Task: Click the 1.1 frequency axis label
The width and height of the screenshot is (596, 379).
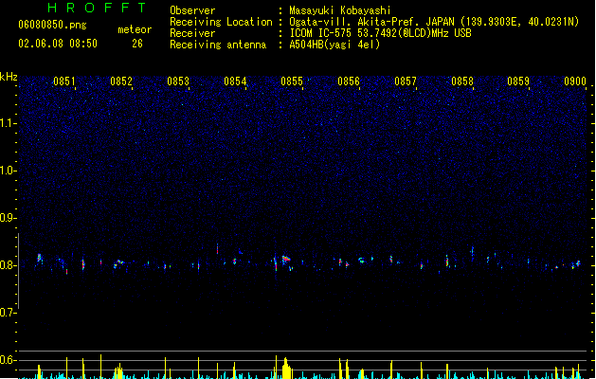Action: point(8,123)
